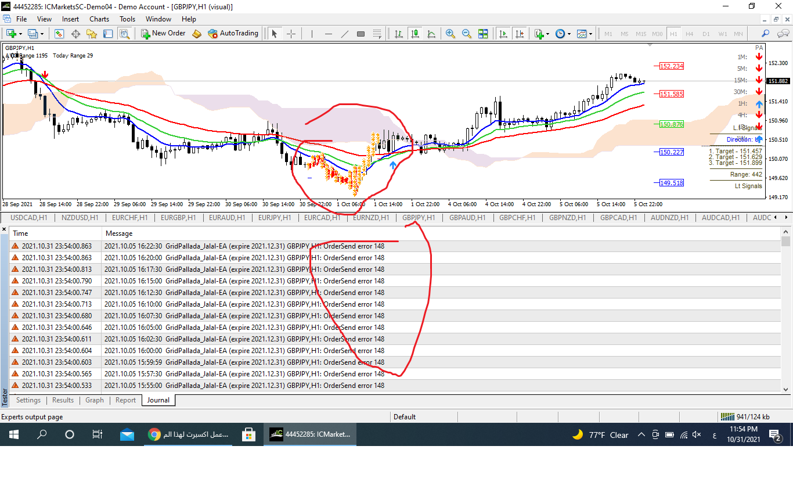Open the Navigator panel star-folder icon
This screenshot has height=489, width=793.
coord(92,34)
